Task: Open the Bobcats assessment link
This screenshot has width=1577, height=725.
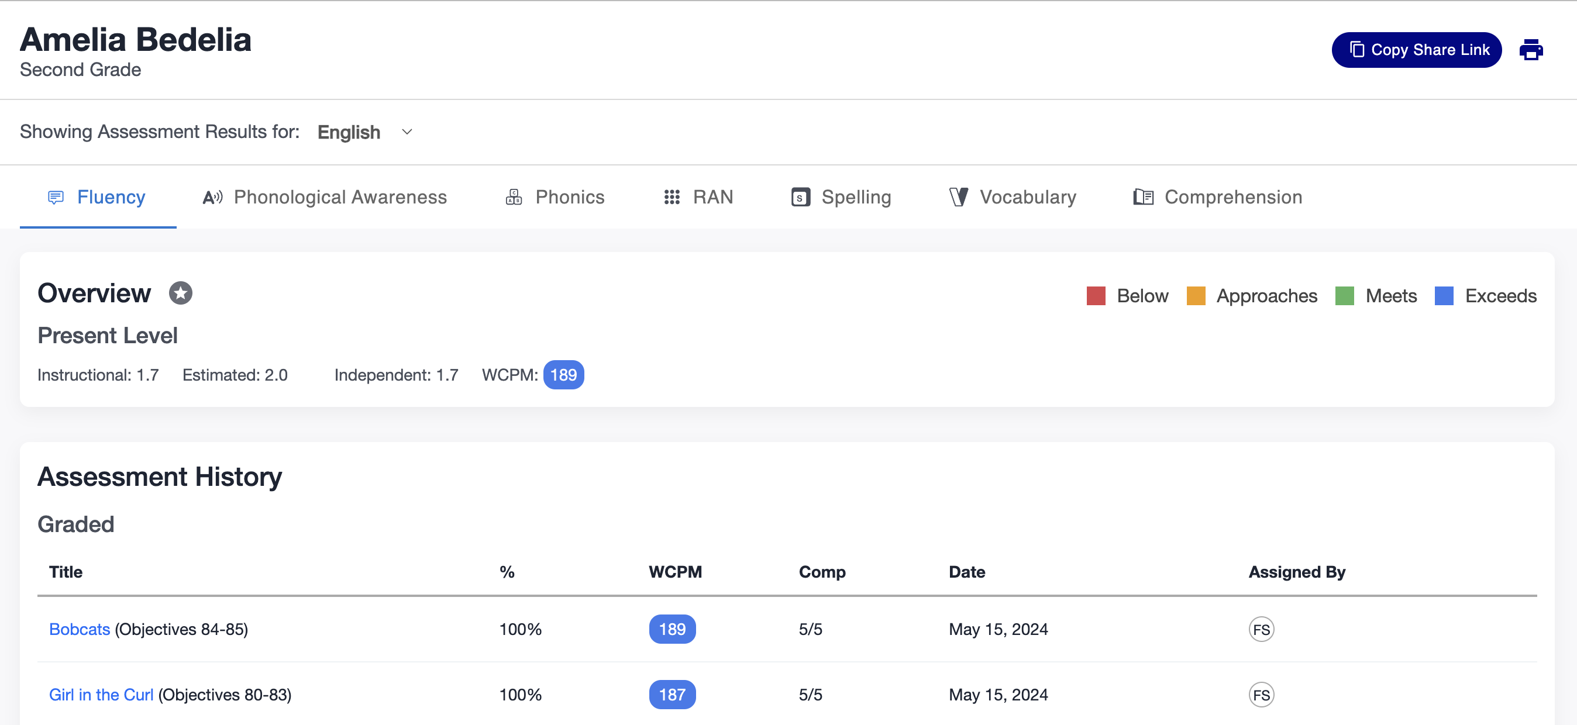Action: click(x=79, y=629)
